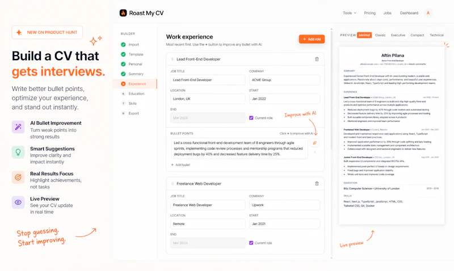Click the Jan 2022 start date field

285,99
